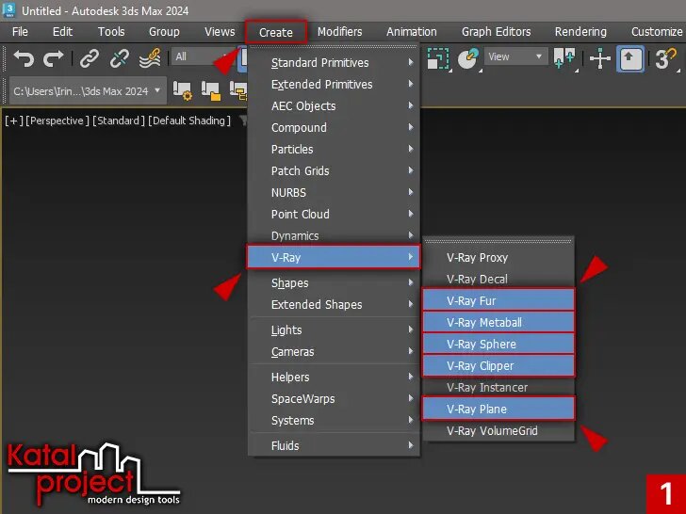Expand SpaceWarps submenu
686x514 pixels.
click(x=334, y=398)
